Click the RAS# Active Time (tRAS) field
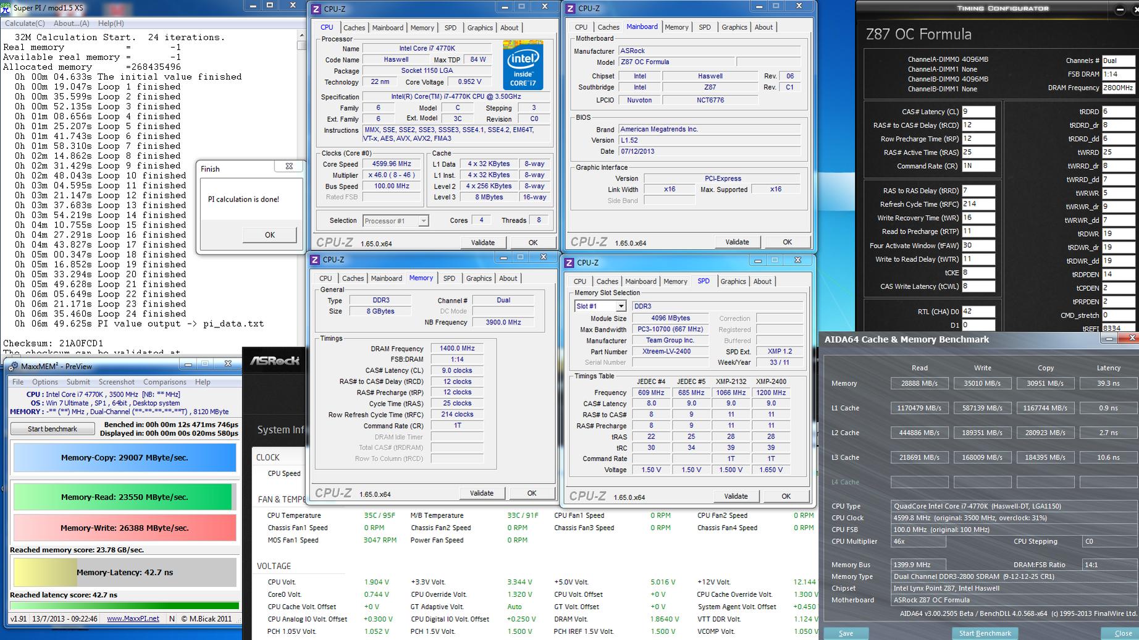This screenshot has width=1139, height=640. 978,153
